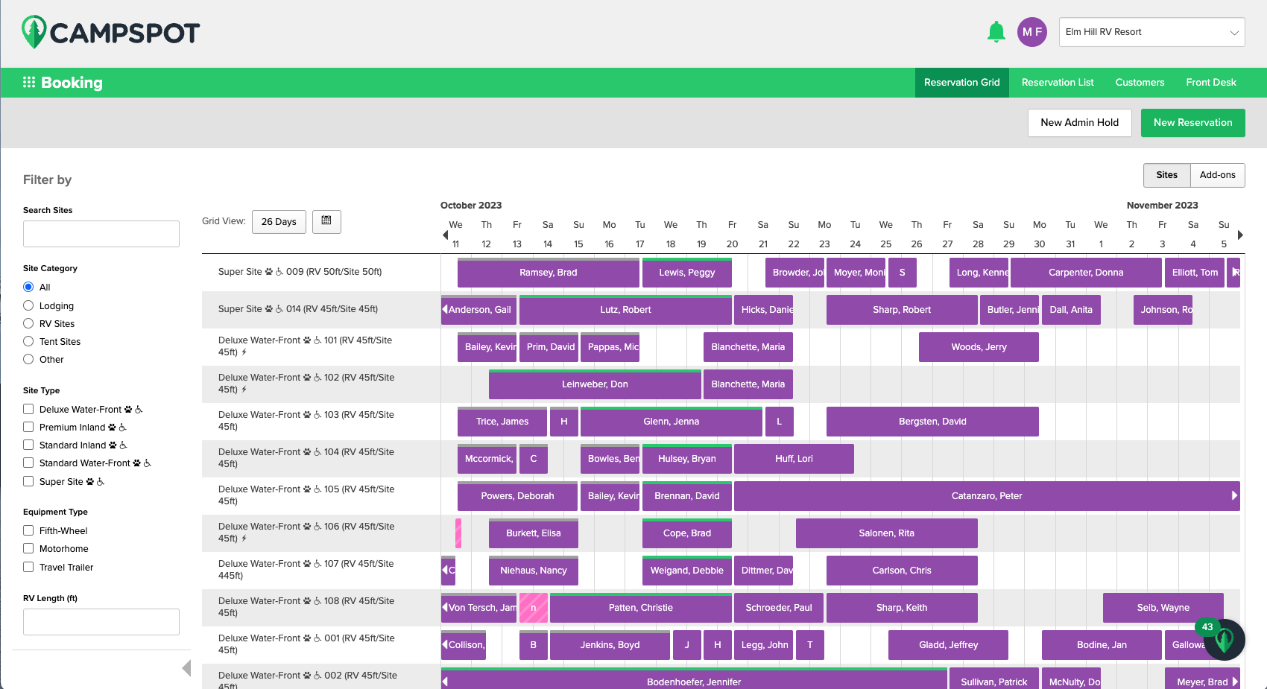Click the grid menu icon beside Booking
The image size is (1267, 689).
click(x=29, y=82)
